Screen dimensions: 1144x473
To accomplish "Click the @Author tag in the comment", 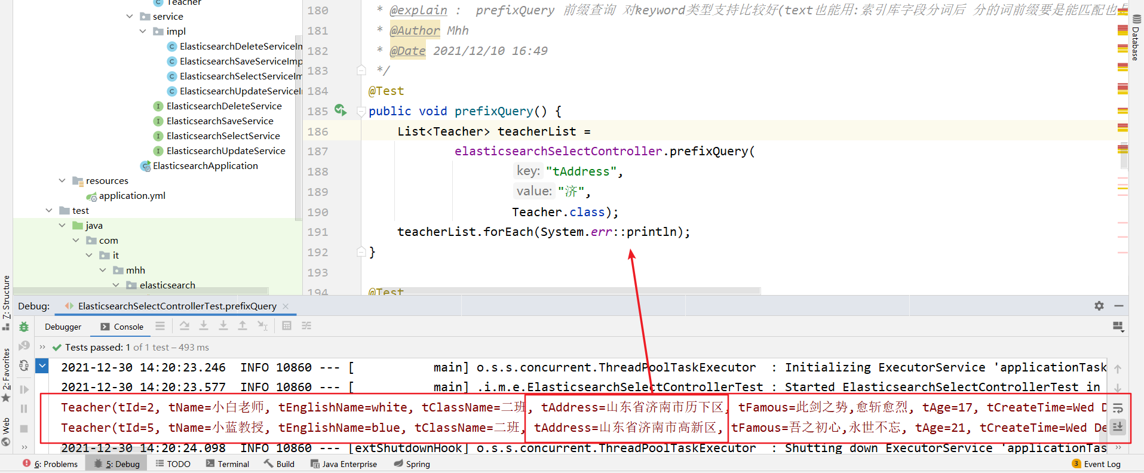I will click(415, 30).
